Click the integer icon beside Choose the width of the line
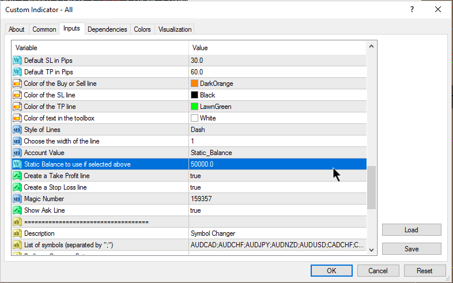 17,141
